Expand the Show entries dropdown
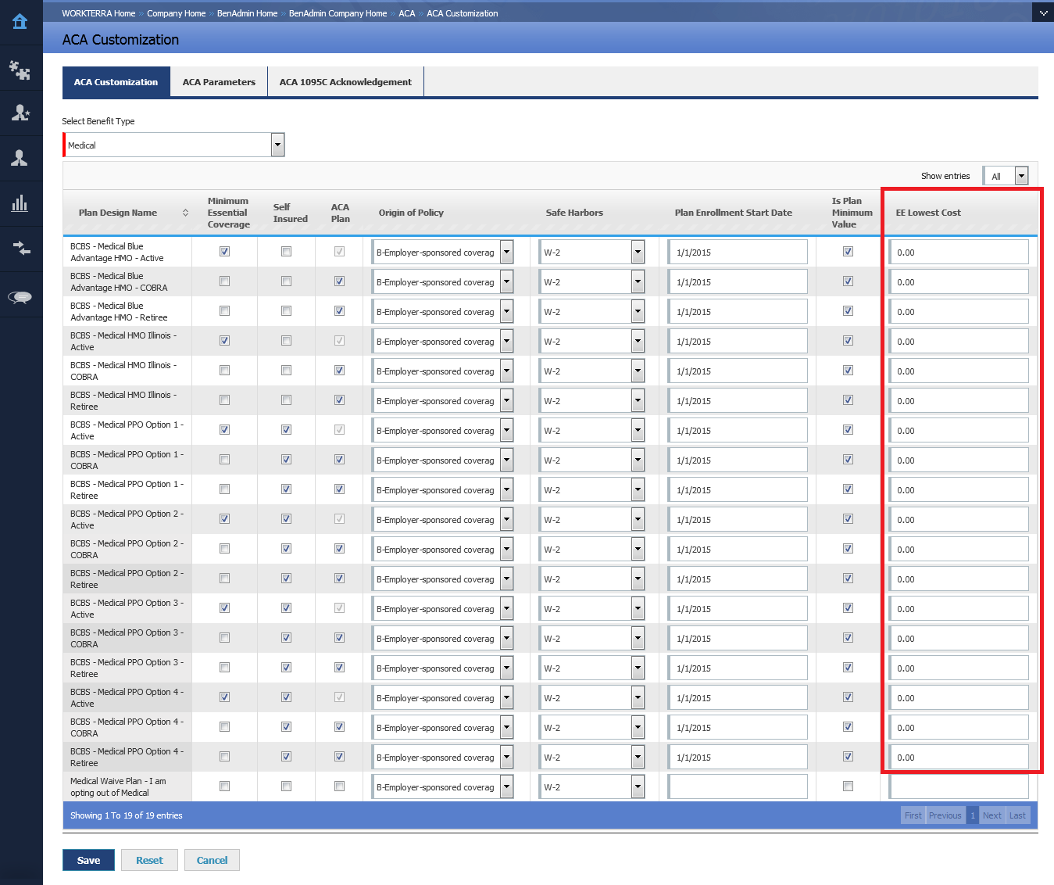 point(1020,176)
